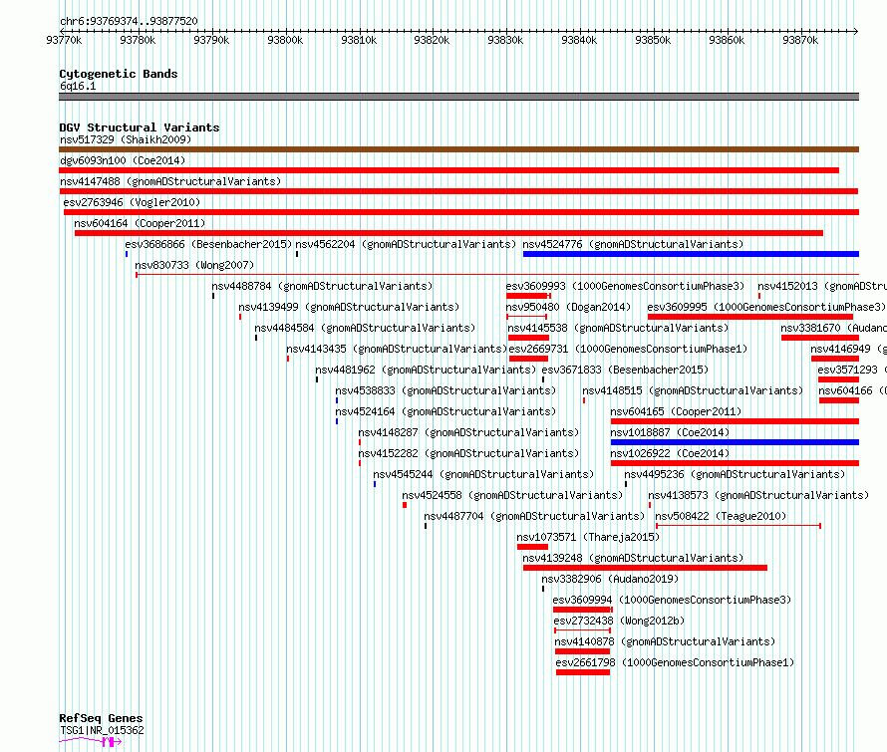Click nsv4139248 gnomAD variant label

(633, 558)
